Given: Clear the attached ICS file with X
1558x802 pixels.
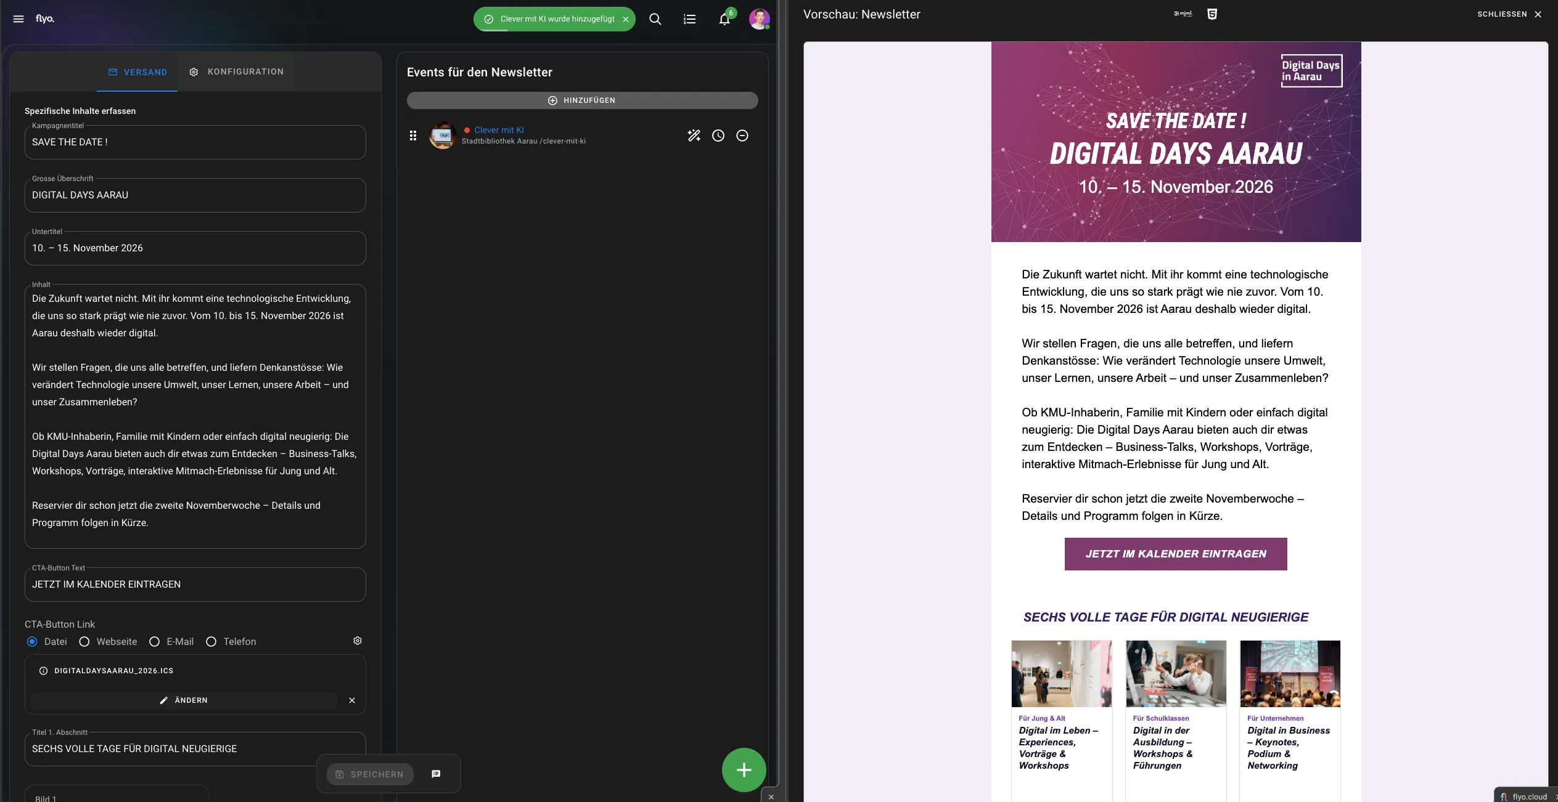Looking at the screenshot, I should tap(352, 700).
